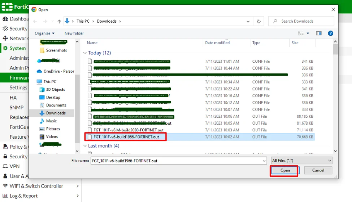Select OneDrive - Personal in navigation pane
Image resolution: width=352 pixels, height=202 pixels.
click(x=55, y=71)
